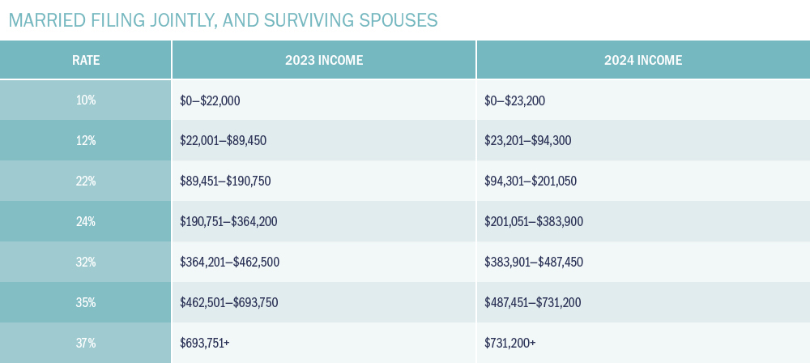Image resolution: width=810 pixels, height=363 pixels.
Task: Select the 37% rate cell
Action: 85,343
